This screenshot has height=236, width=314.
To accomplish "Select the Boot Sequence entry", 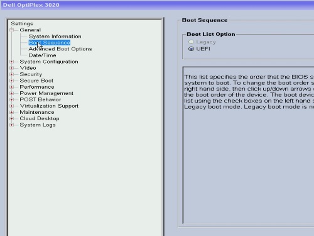I will tap(49, 43).
